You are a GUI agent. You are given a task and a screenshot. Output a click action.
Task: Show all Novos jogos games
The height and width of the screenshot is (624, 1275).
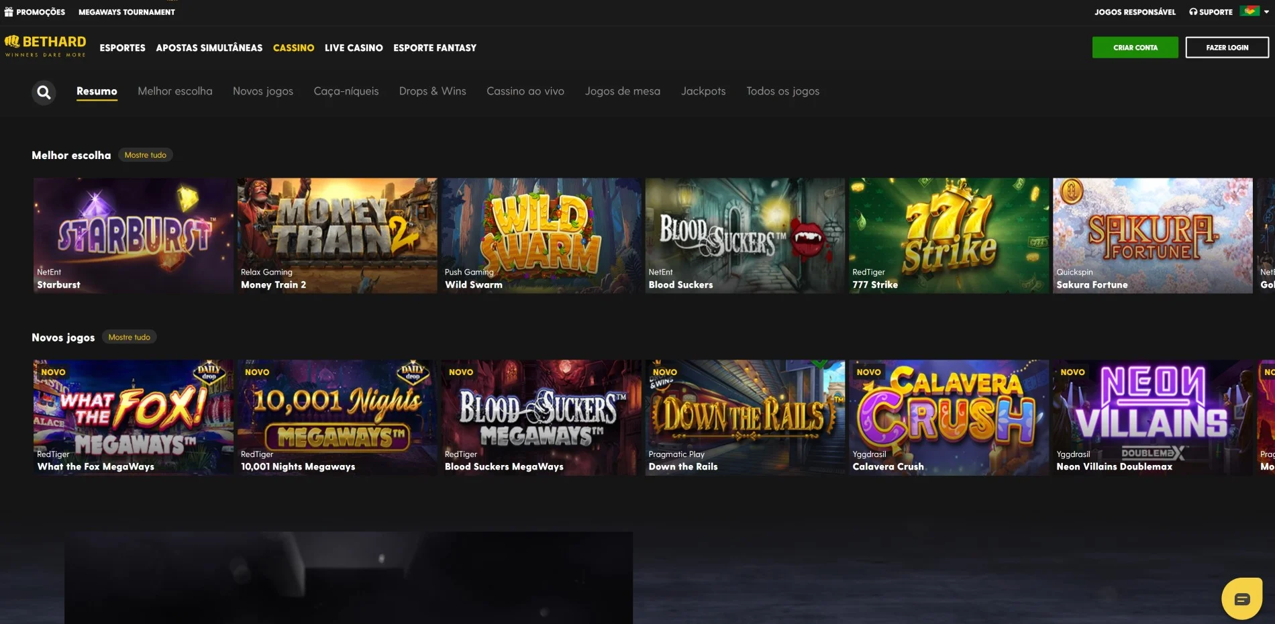(129, 337)
